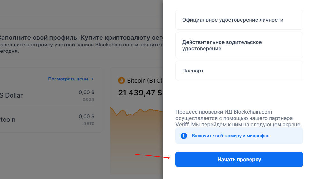
Task: Open the Посмотреть цены link
Action: (68, 79)
